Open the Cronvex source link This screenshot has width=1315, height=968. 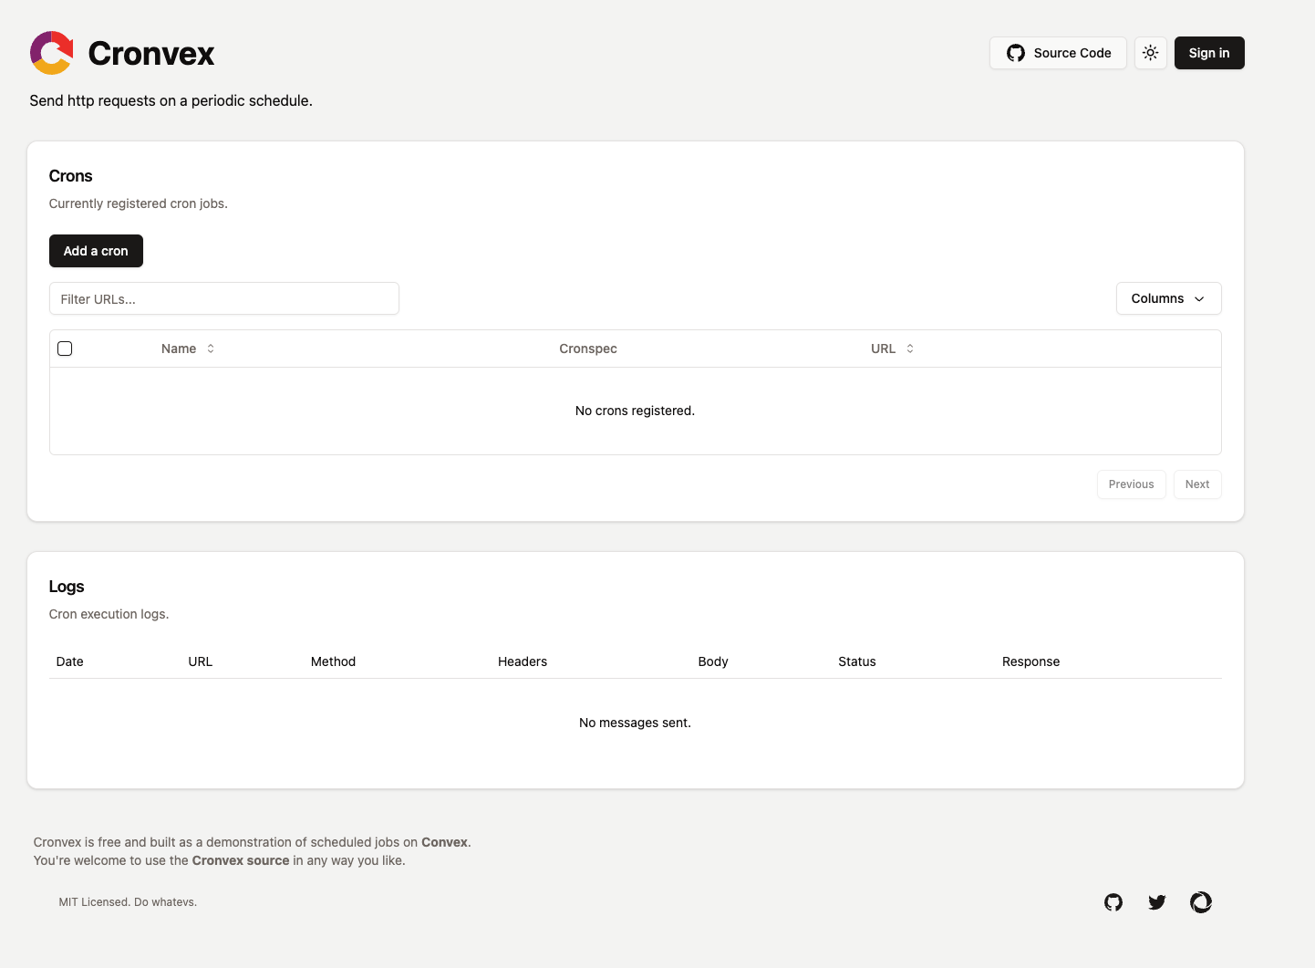click(241, 860)
